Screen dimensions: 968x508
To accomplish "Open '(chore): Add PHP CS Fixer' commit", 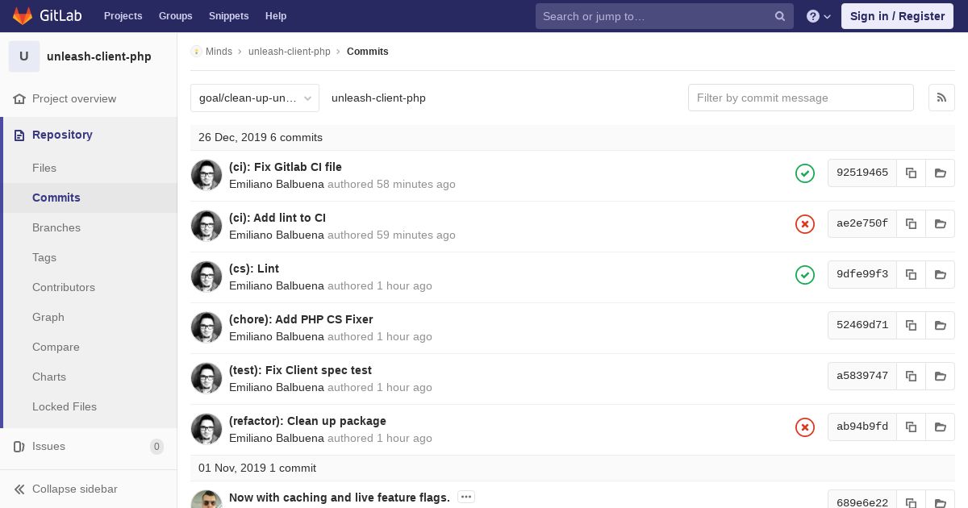I will pyautogui.click(x=301, y=319).
